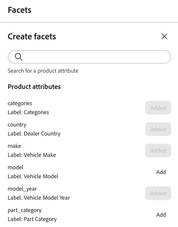Click 'Search for a product attribute' hint

coord(43,71)
